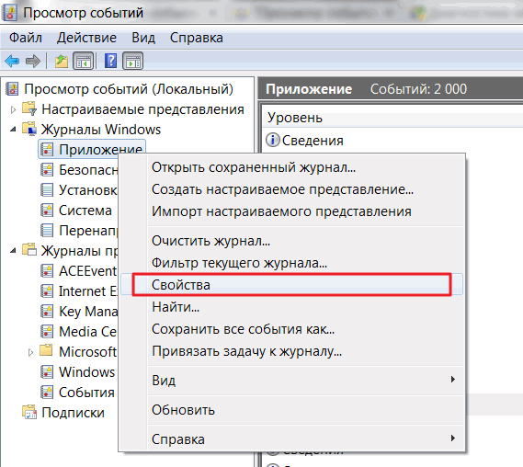Choose Свойства from the context menu
523x467 pixels.
pos(291,285)
